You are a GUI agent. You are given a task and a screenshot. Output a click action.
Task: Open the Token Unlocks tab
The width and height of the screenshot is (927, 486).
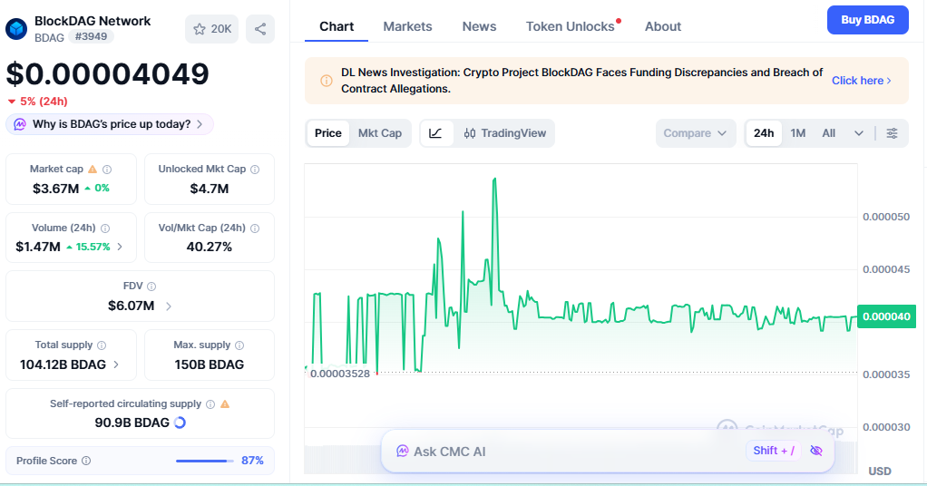tap(571, 26)
